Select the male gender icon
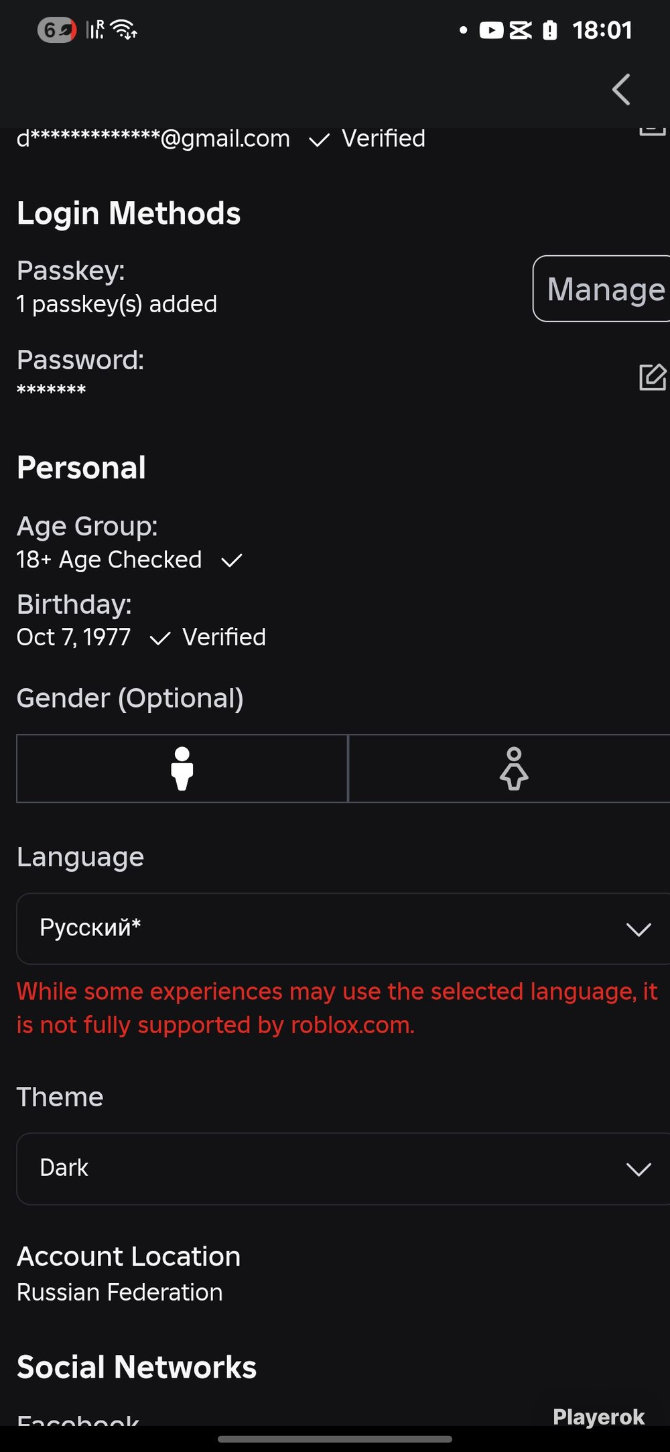Image resolution: width=670 pixels, height=1452 pixels. click(x=182, y=769)
